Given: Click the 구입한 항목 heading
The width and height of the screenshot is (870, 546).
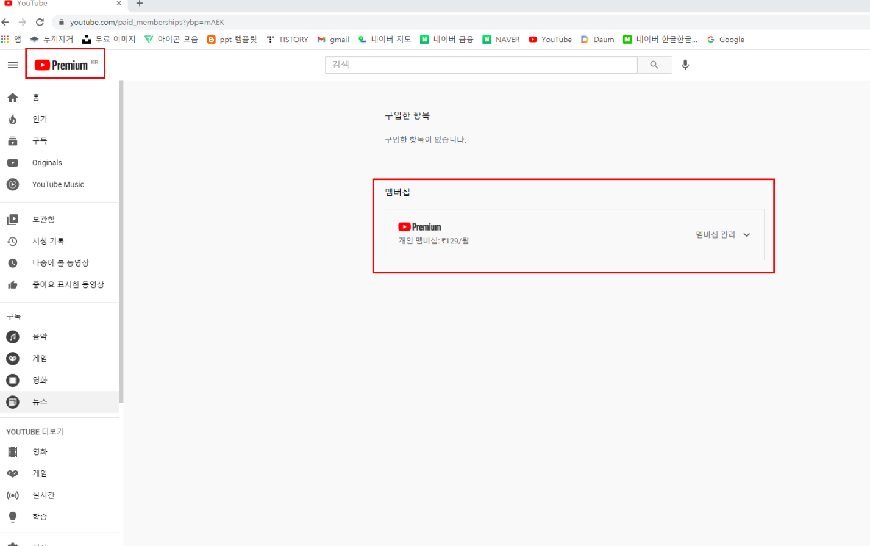Looking at the screenshot, I should point(407,115).
